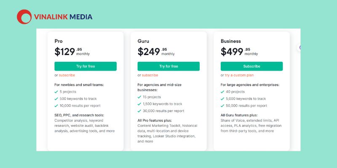
Task: Open the subscribe link under Guru
Action: pyautogui.click(x=150, y=75)
